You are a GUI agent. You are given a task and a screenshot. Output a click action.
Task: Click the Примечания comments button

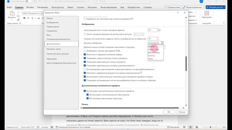point(173,7)
